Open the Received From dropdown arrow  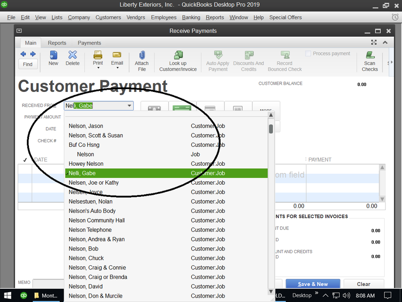point(130,106)
